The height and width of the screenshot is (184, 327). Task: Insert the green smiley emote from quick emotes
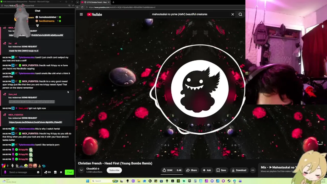26,166
